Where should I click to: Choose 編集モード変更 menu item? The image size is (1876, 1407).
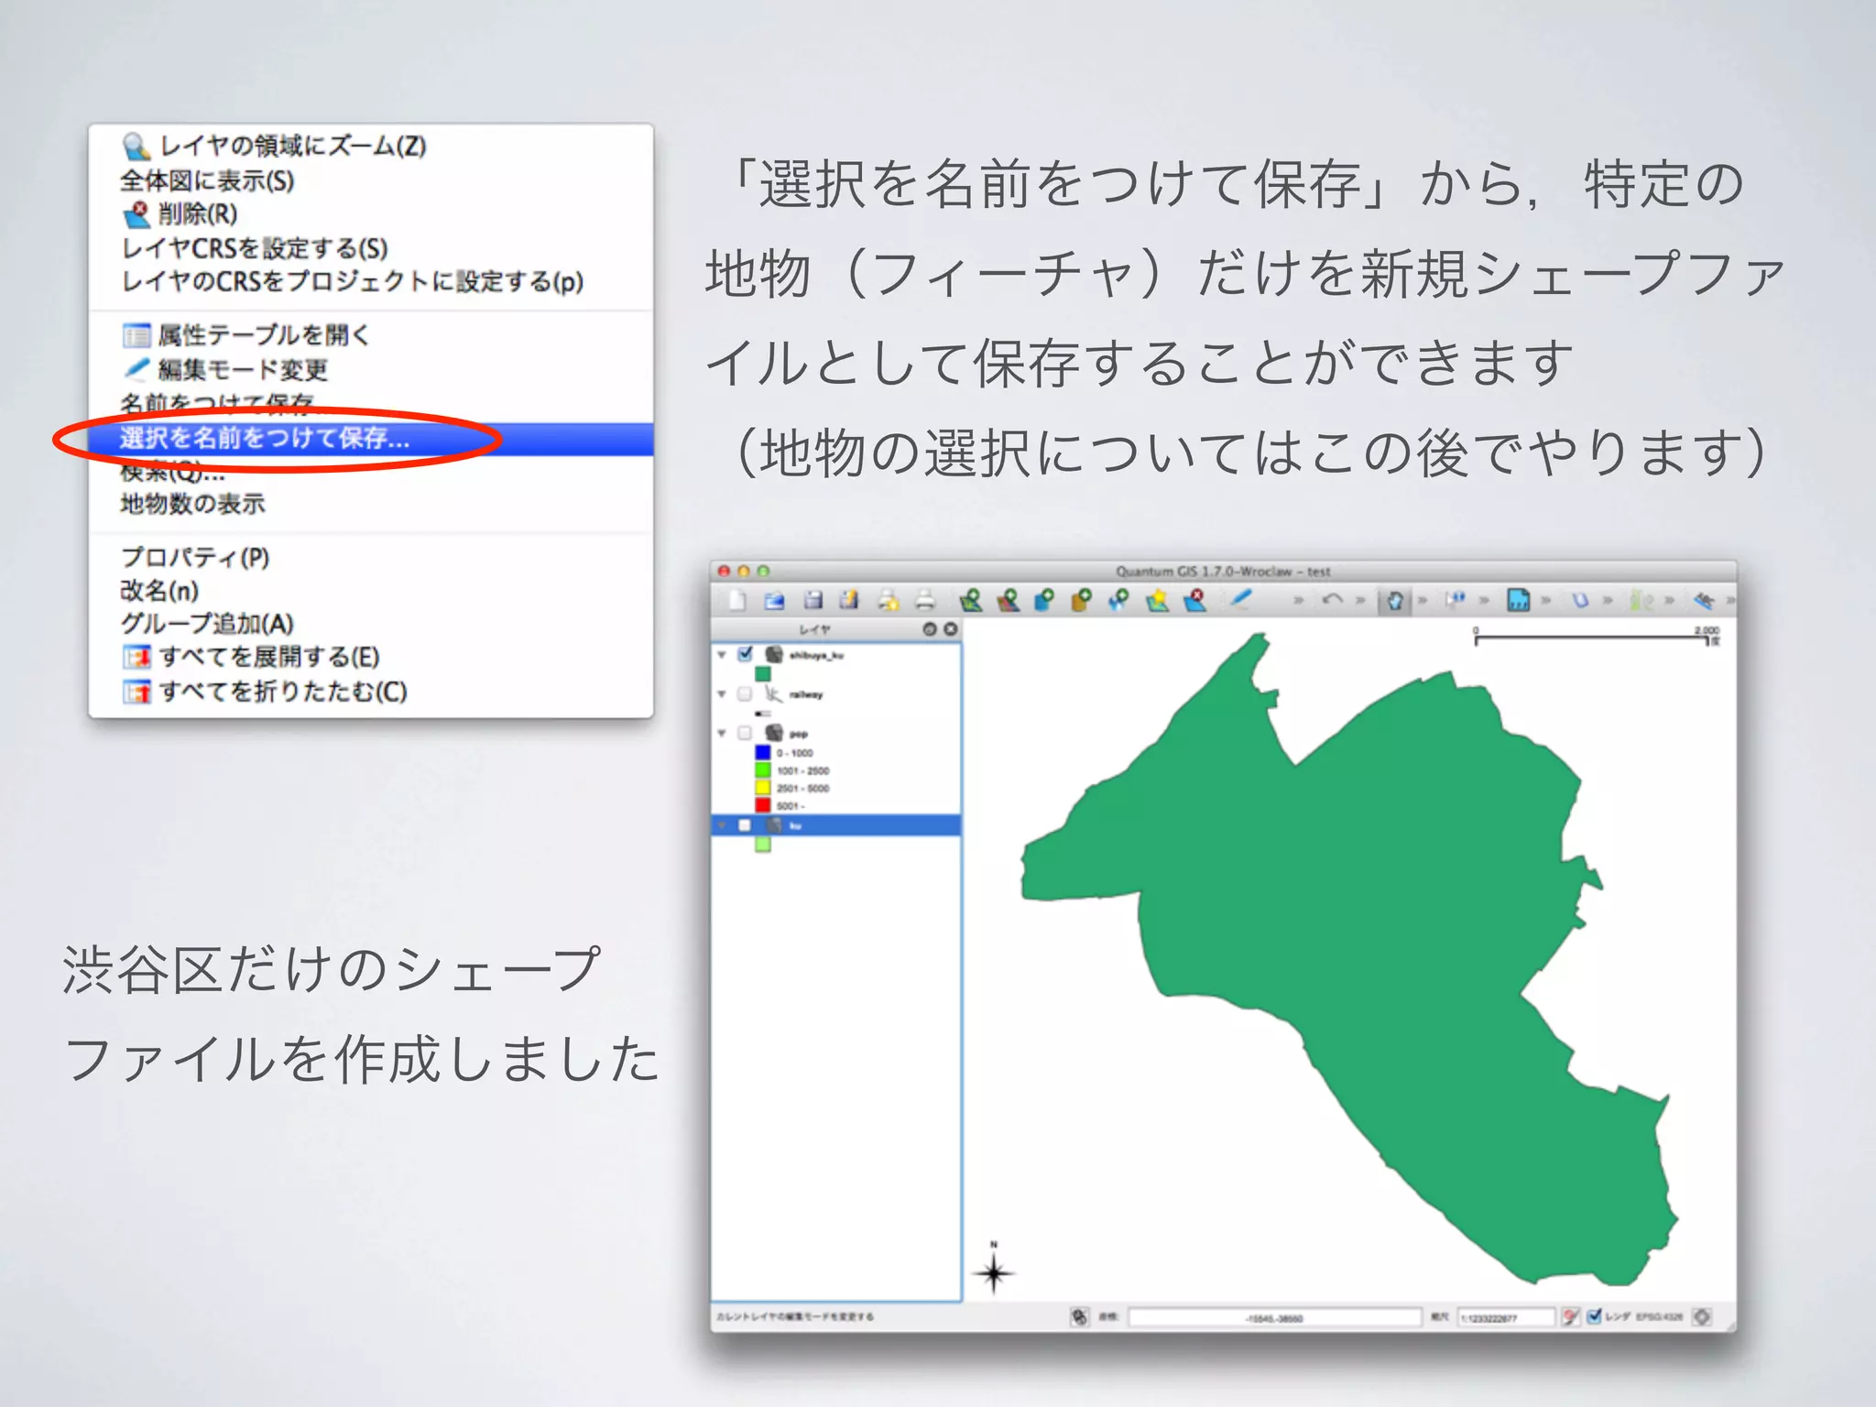tap(370, 369)
